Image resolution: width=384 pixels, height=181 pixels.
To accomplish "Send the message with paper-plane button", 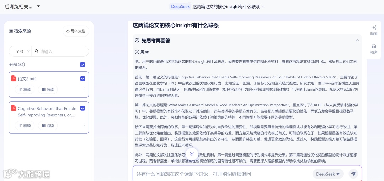I will [x=353, y=174].
